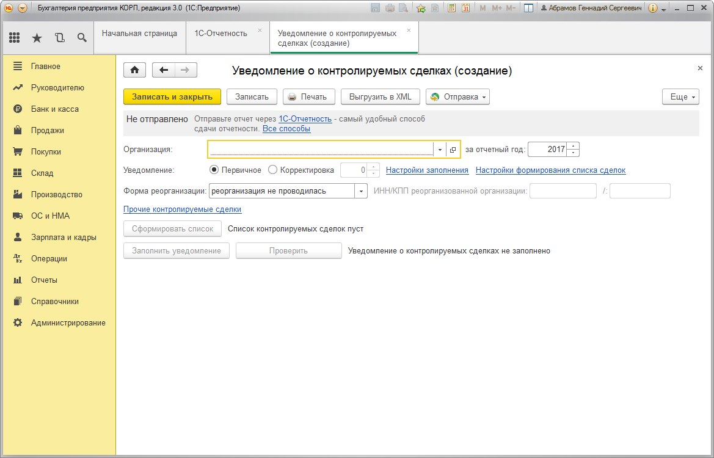
Task: Click the Выгрузить в XML button
Action: [x=381, y=96]
